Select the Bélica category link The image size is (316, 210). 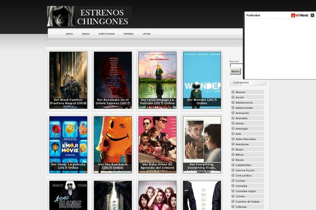tap(240, 155)
